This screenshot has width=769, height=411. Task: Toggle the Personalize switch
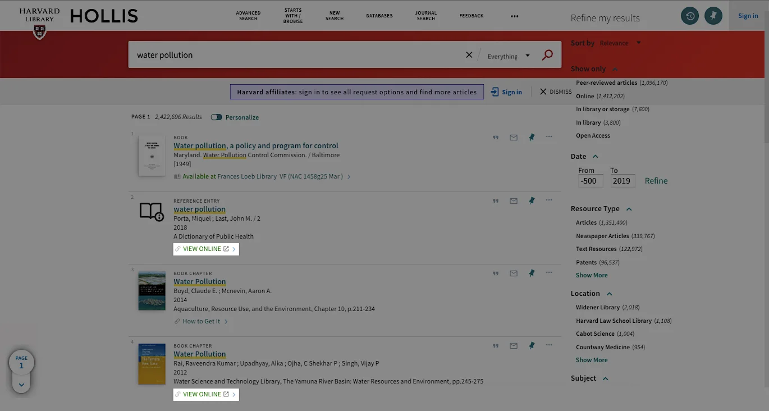pos(216,117)
